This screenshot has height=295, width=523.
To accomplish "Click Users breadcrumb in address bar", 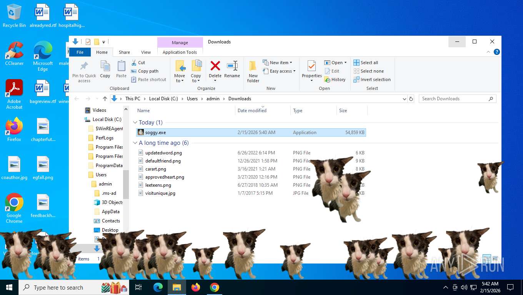I will pos(192,99).
